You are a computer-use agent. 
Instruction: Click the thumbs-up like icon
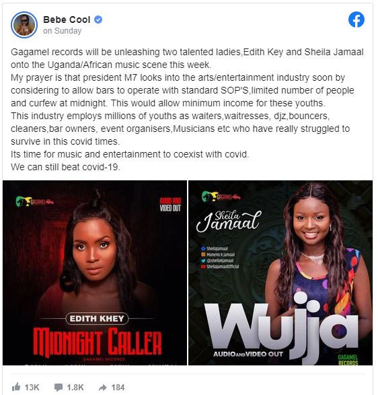(16, 387)
